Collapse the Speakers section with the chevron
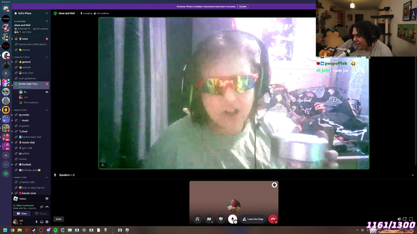This screenshot has width=417, height=234. (412, 175)
